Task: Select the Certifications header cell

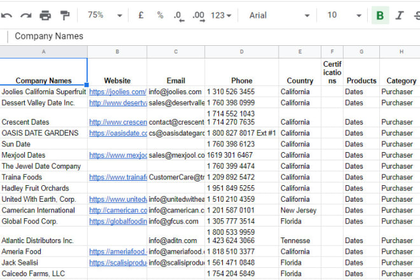Action: pyautogui.click(x=332, y=72)
